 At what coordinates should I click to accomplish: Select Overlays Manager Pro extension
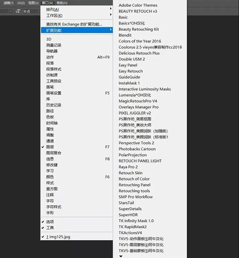(x=150, y=107)
